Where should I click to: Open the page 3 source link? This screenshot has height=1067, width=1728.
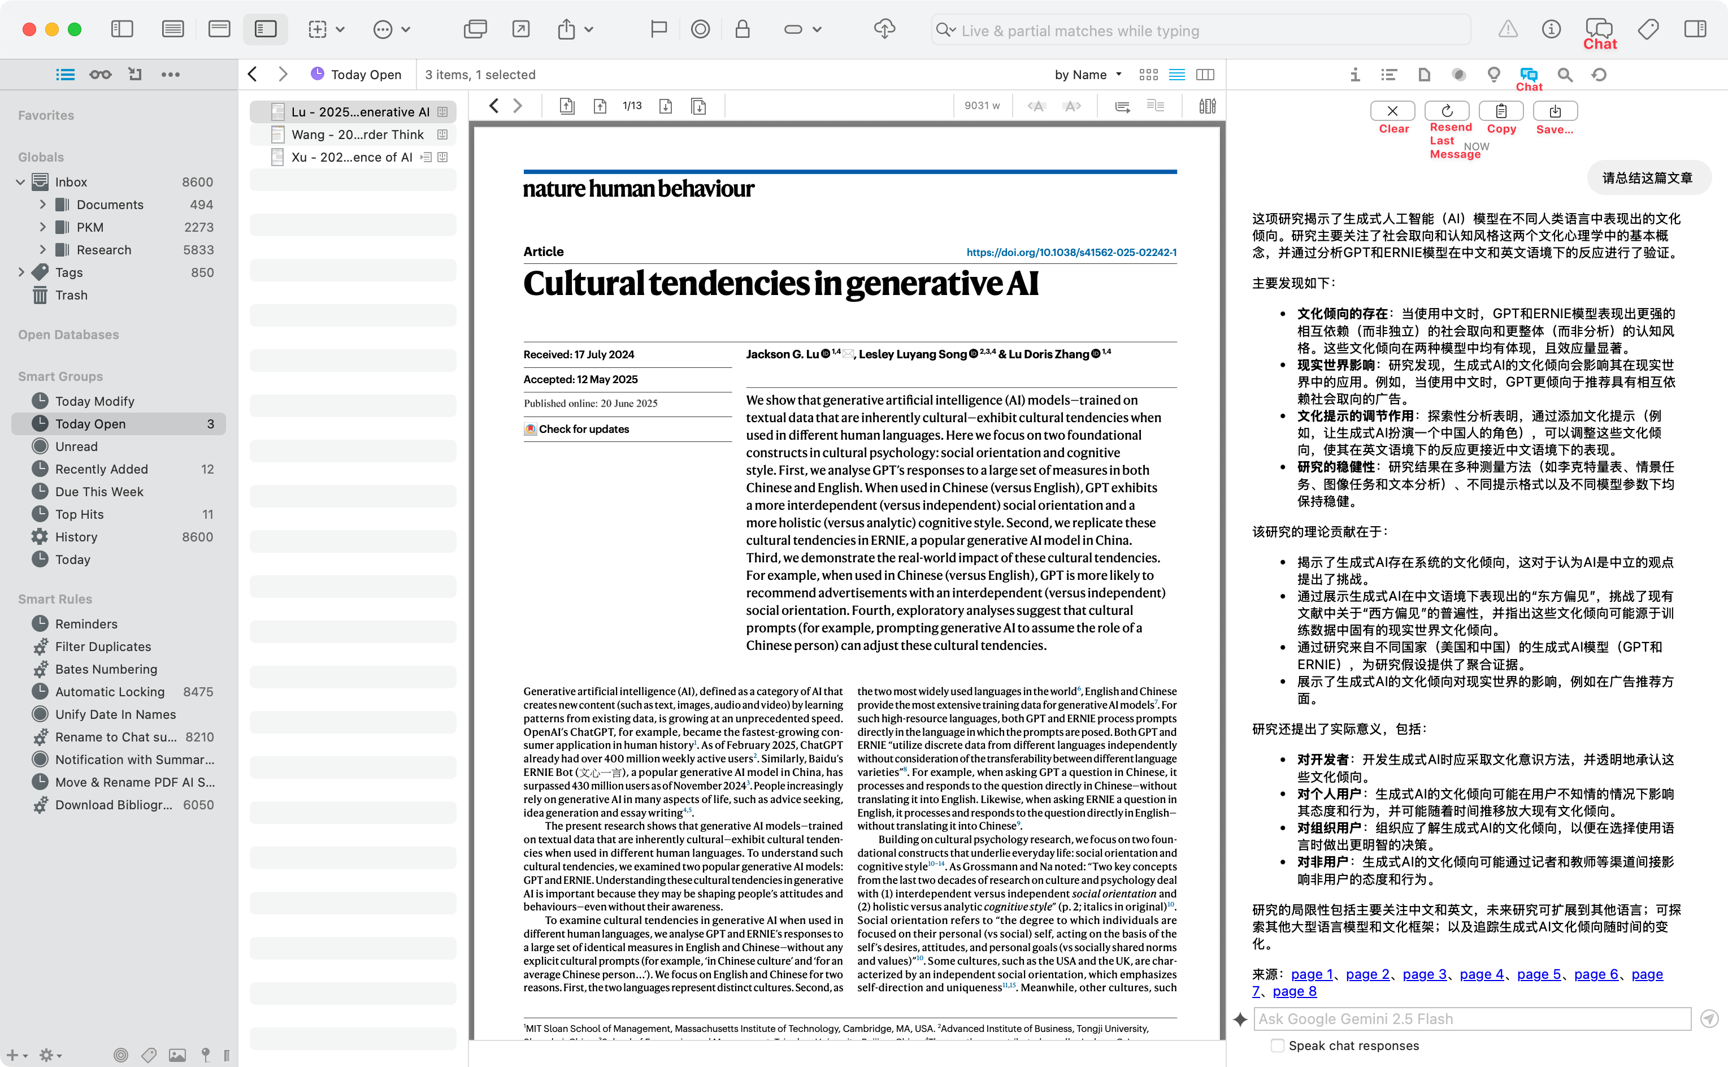click(1424, 974)
